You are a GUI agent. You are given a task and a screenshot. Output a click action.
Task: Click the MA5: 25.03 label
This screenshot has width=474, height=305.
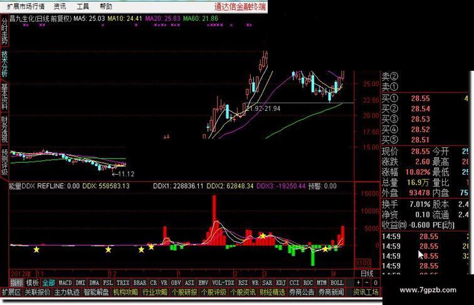(x=89, y=18)
